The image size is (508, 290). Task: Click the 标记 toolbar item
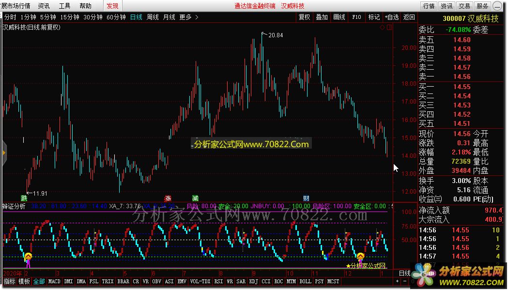[374, 17]
